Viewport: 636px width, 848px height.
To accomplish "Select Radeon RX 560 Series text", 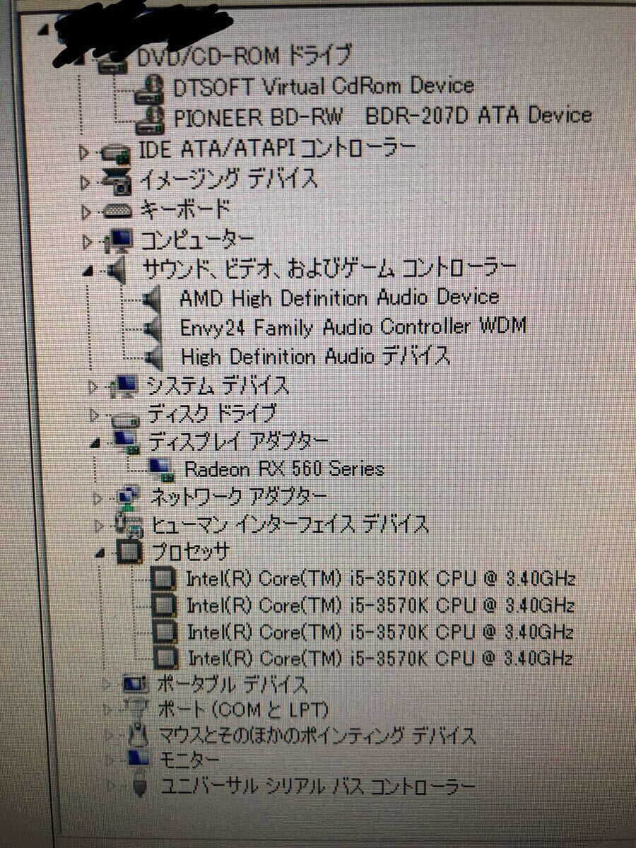I will pos(283,469).
